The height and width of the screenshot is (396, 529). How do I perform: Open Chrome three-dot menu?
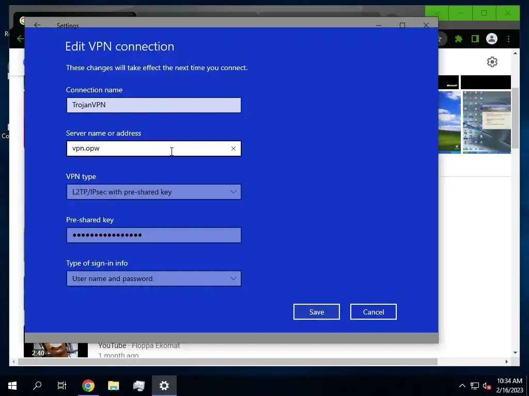click(508, 39)
